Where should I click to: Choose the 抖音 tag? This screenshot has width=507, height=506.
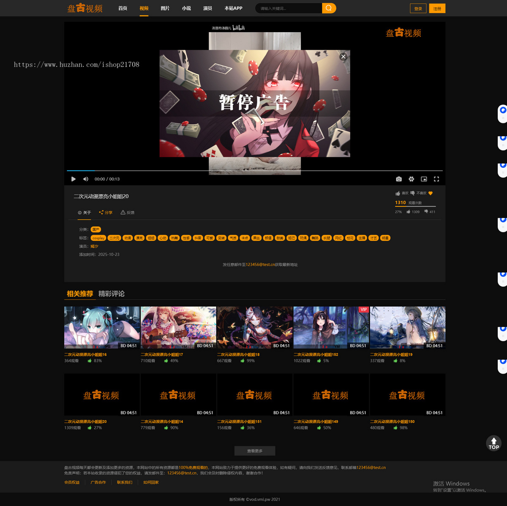click(198, 238)
